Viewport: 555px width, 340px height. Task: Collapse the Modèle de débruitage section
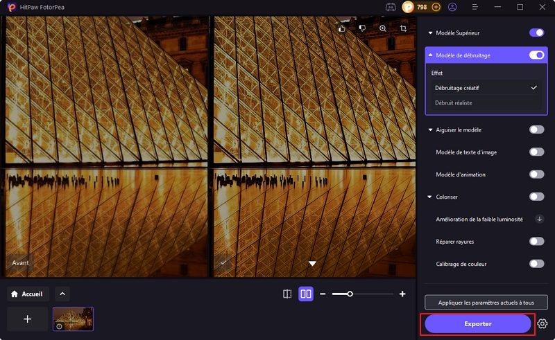point(430,55)
